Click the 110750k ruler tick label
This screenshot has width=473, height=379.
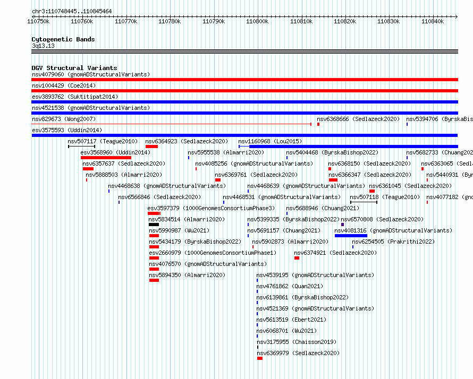(38, 21)
